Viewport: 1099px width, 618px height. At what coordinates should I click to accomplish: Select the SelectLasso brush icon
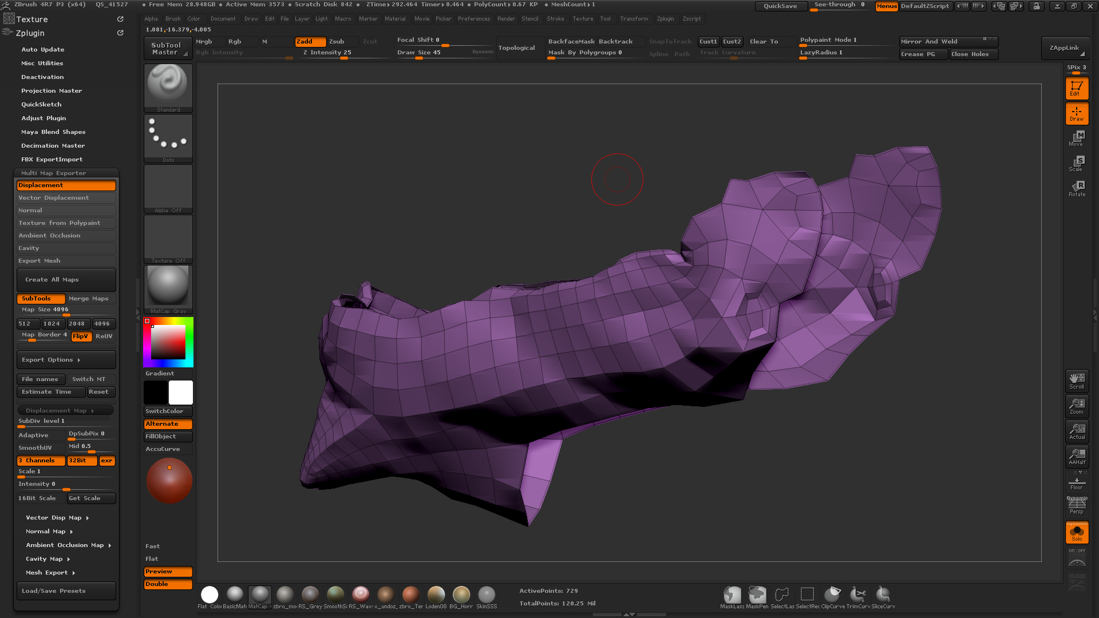[x=782, y=597]
